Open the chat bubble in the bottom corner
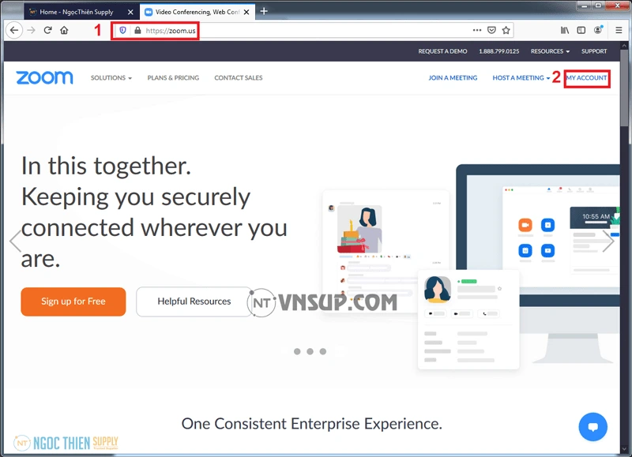Screen dimensions: 632x457 [593, 427]
